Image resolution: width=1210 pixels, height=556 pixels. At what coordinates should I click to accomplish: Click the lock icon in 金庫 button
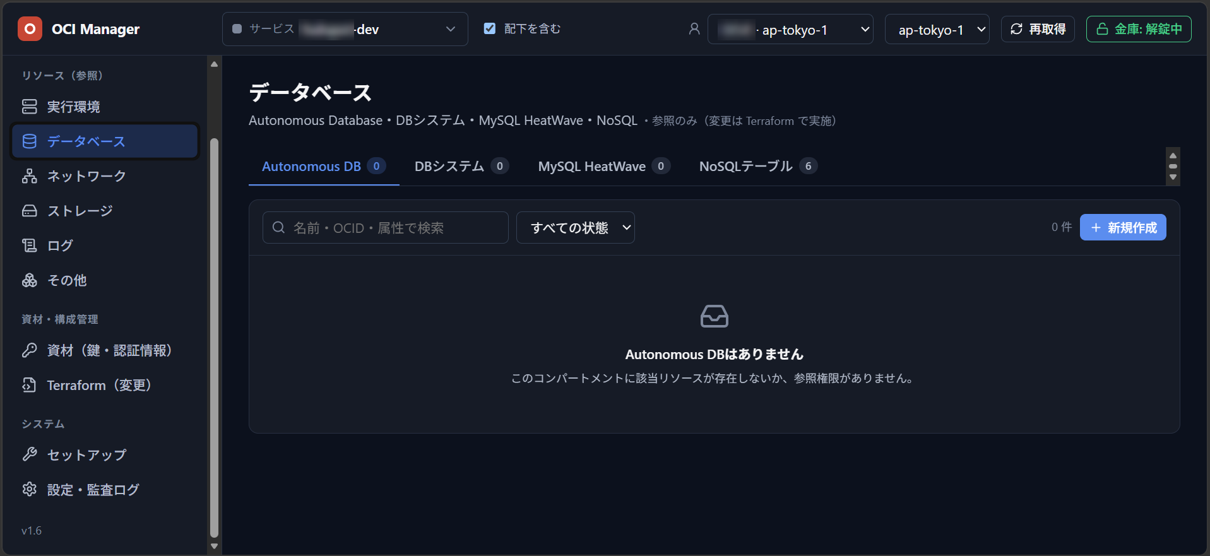pos(1102,29)
